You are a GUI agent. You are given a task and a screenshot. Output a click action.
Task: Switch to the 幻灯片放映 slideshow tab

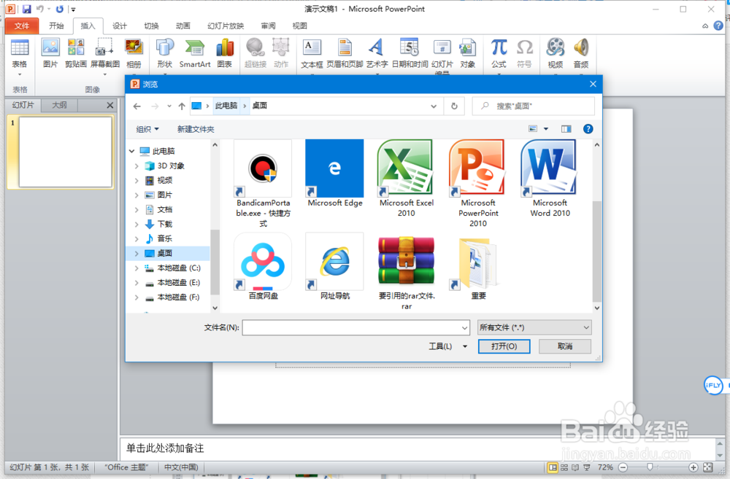coord(226,26)
